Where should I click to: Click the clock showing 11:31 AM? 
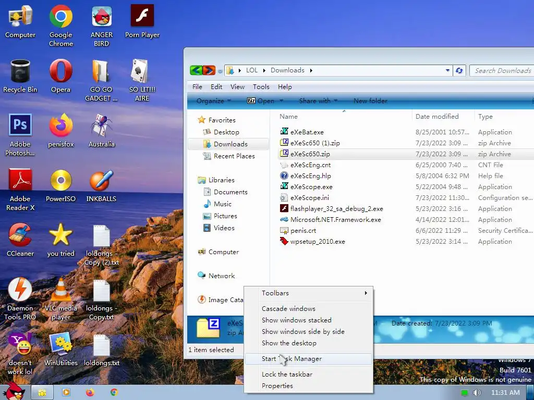coord(505,393)
